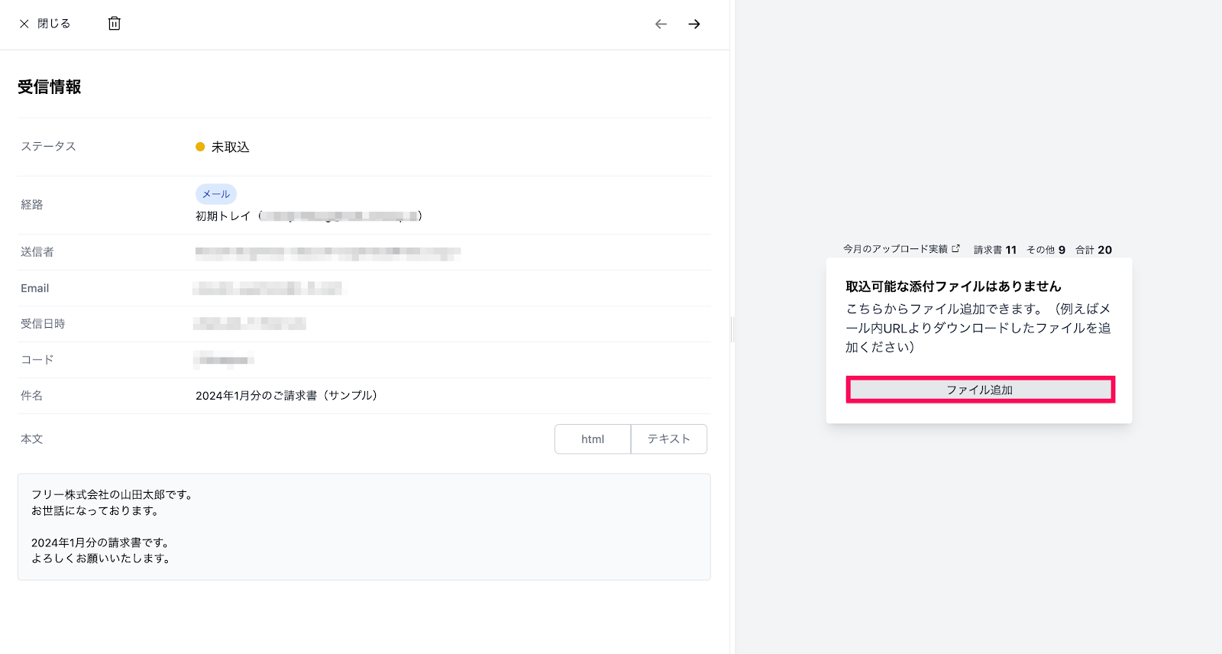Go to previous item with left arrow
1222x654 pixels.
click(x=661, y=24)
